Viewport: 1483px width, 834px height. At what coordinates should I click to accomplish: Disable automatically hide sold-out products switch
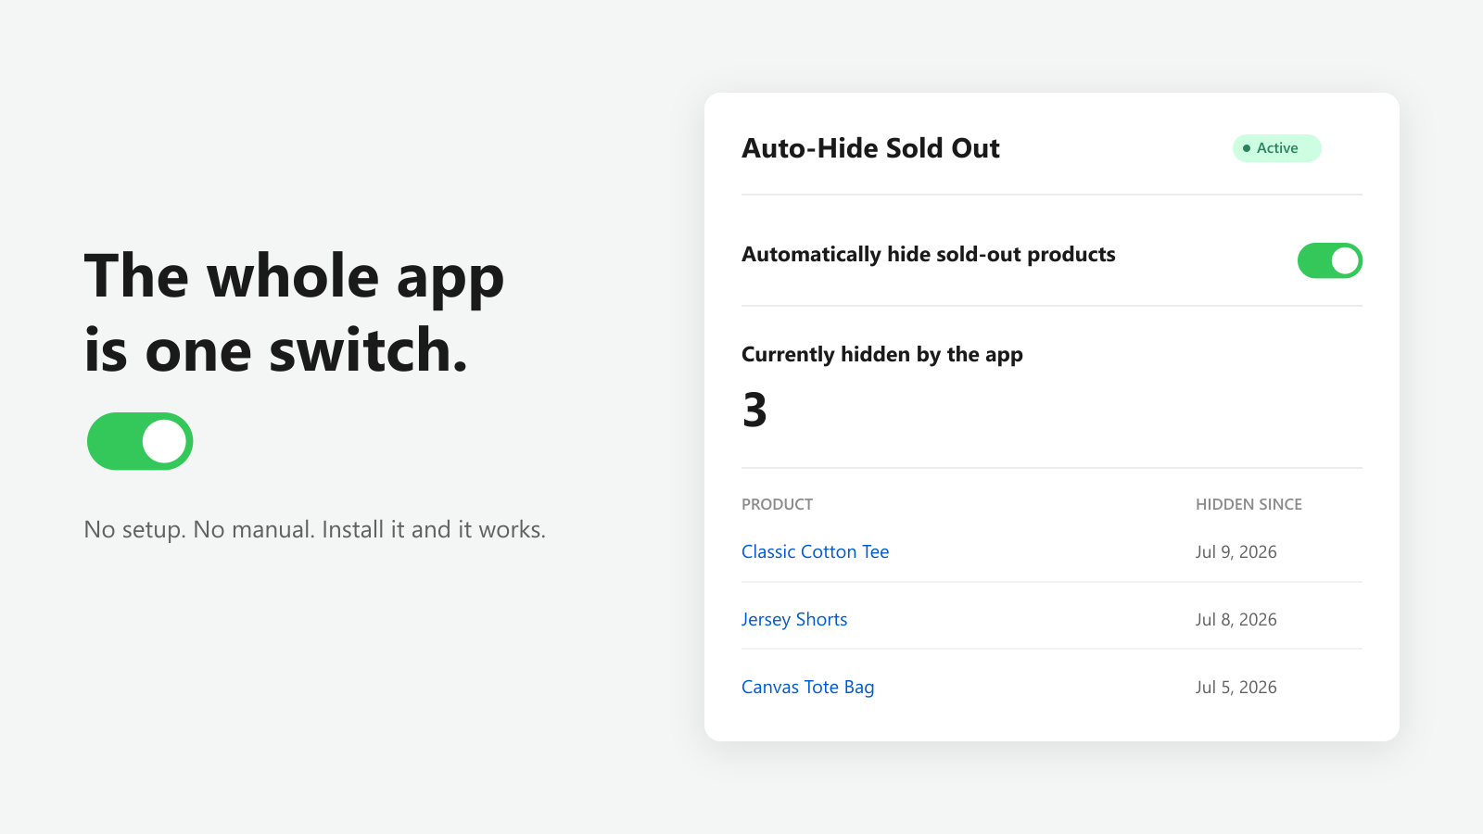tap(1330, 260)
